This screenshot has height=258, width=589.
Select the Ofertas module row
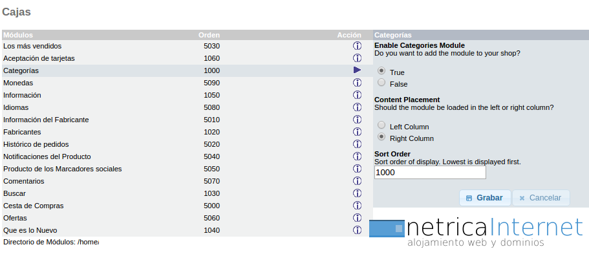(187, 218)
